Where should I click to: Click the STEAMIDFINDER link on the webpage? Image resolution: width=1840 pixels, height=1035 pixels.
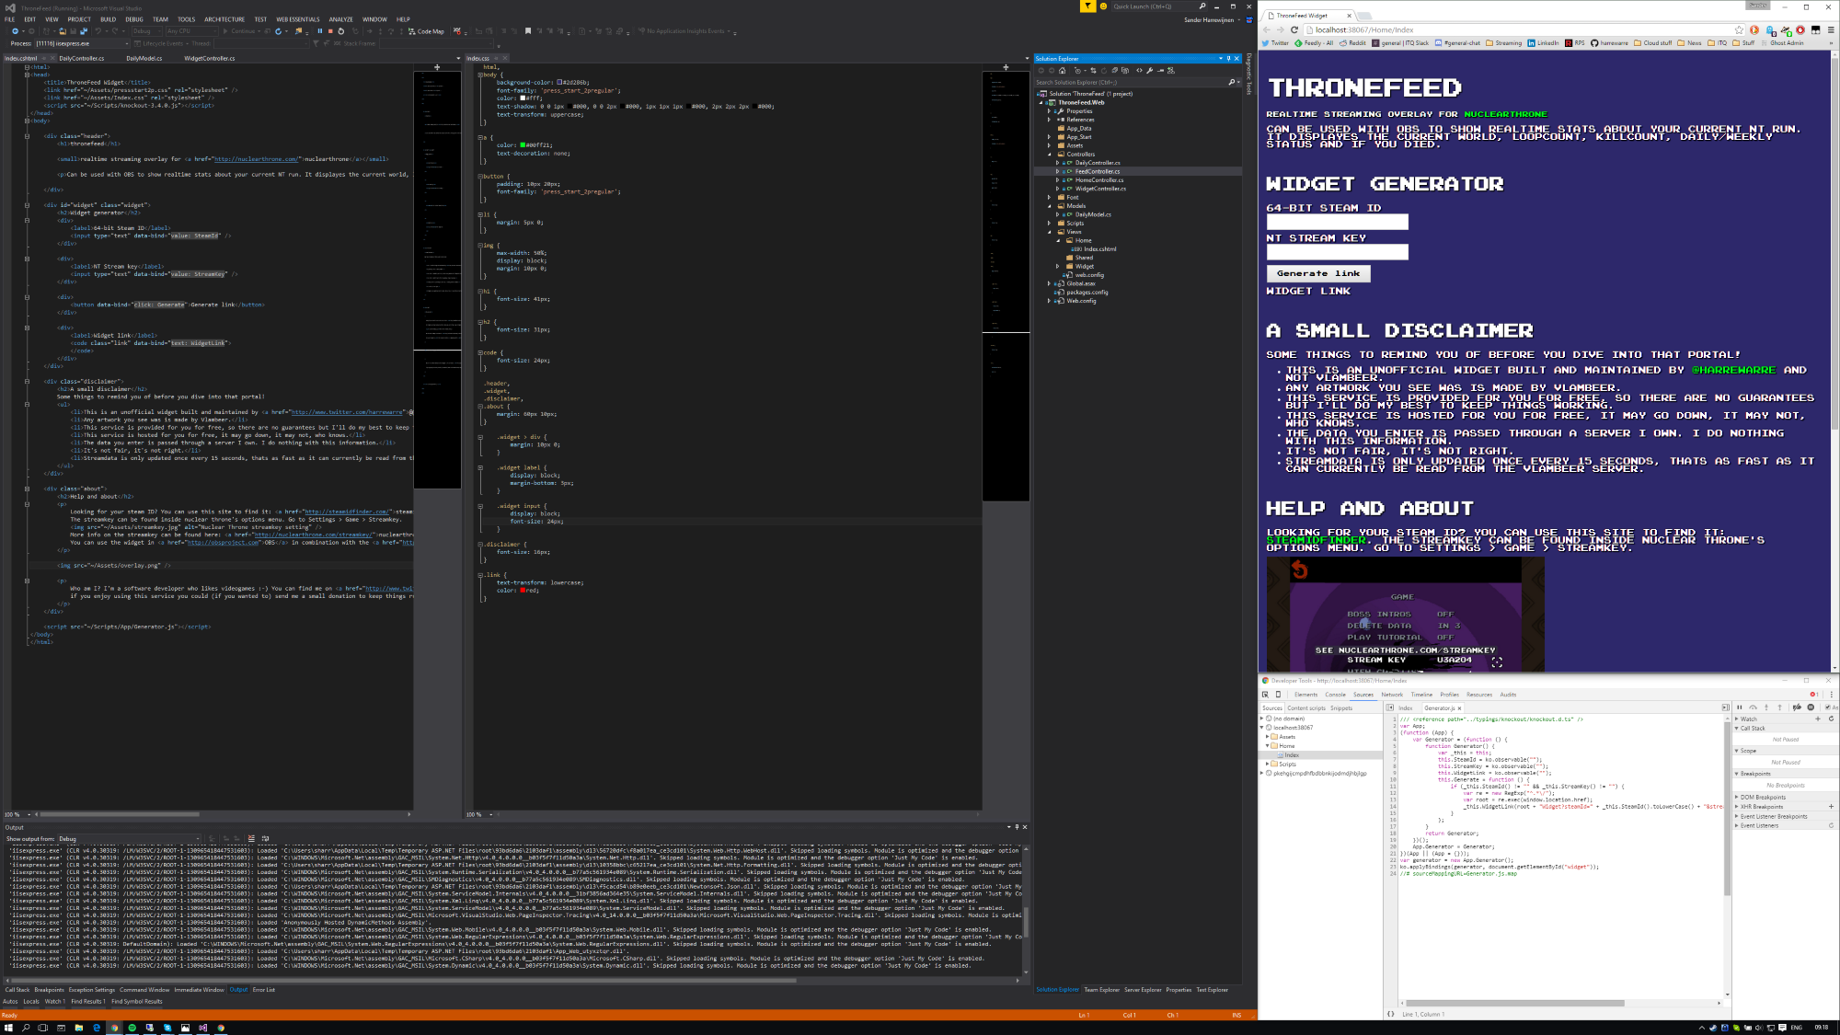tap(1317, 540)
